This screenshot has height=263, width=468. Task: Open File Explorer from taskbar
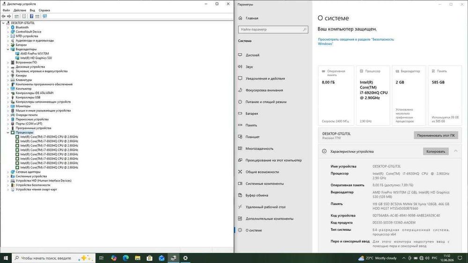click(x=138, y=258)
